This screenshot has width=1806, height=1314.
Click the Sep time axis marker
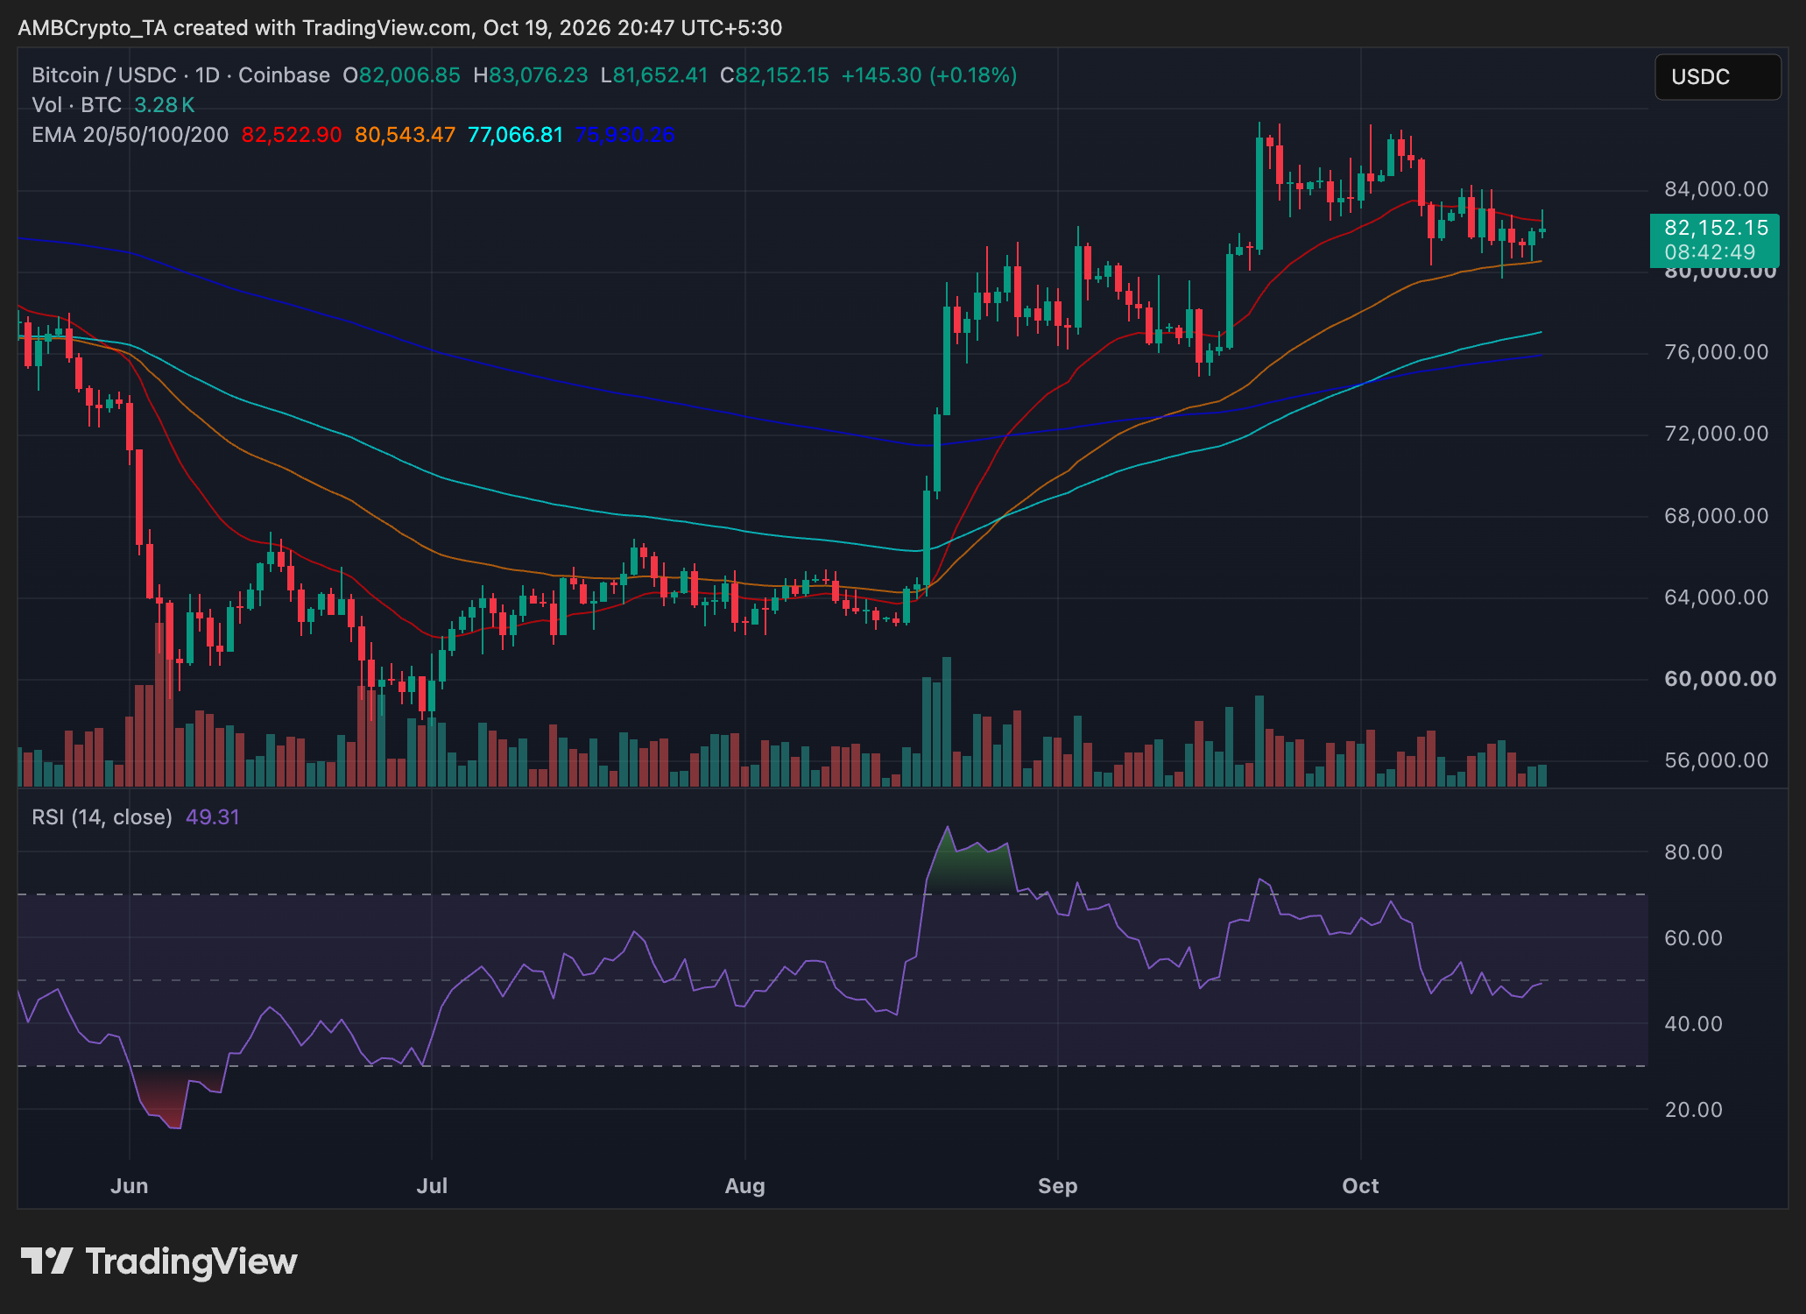(1057, 1186)
